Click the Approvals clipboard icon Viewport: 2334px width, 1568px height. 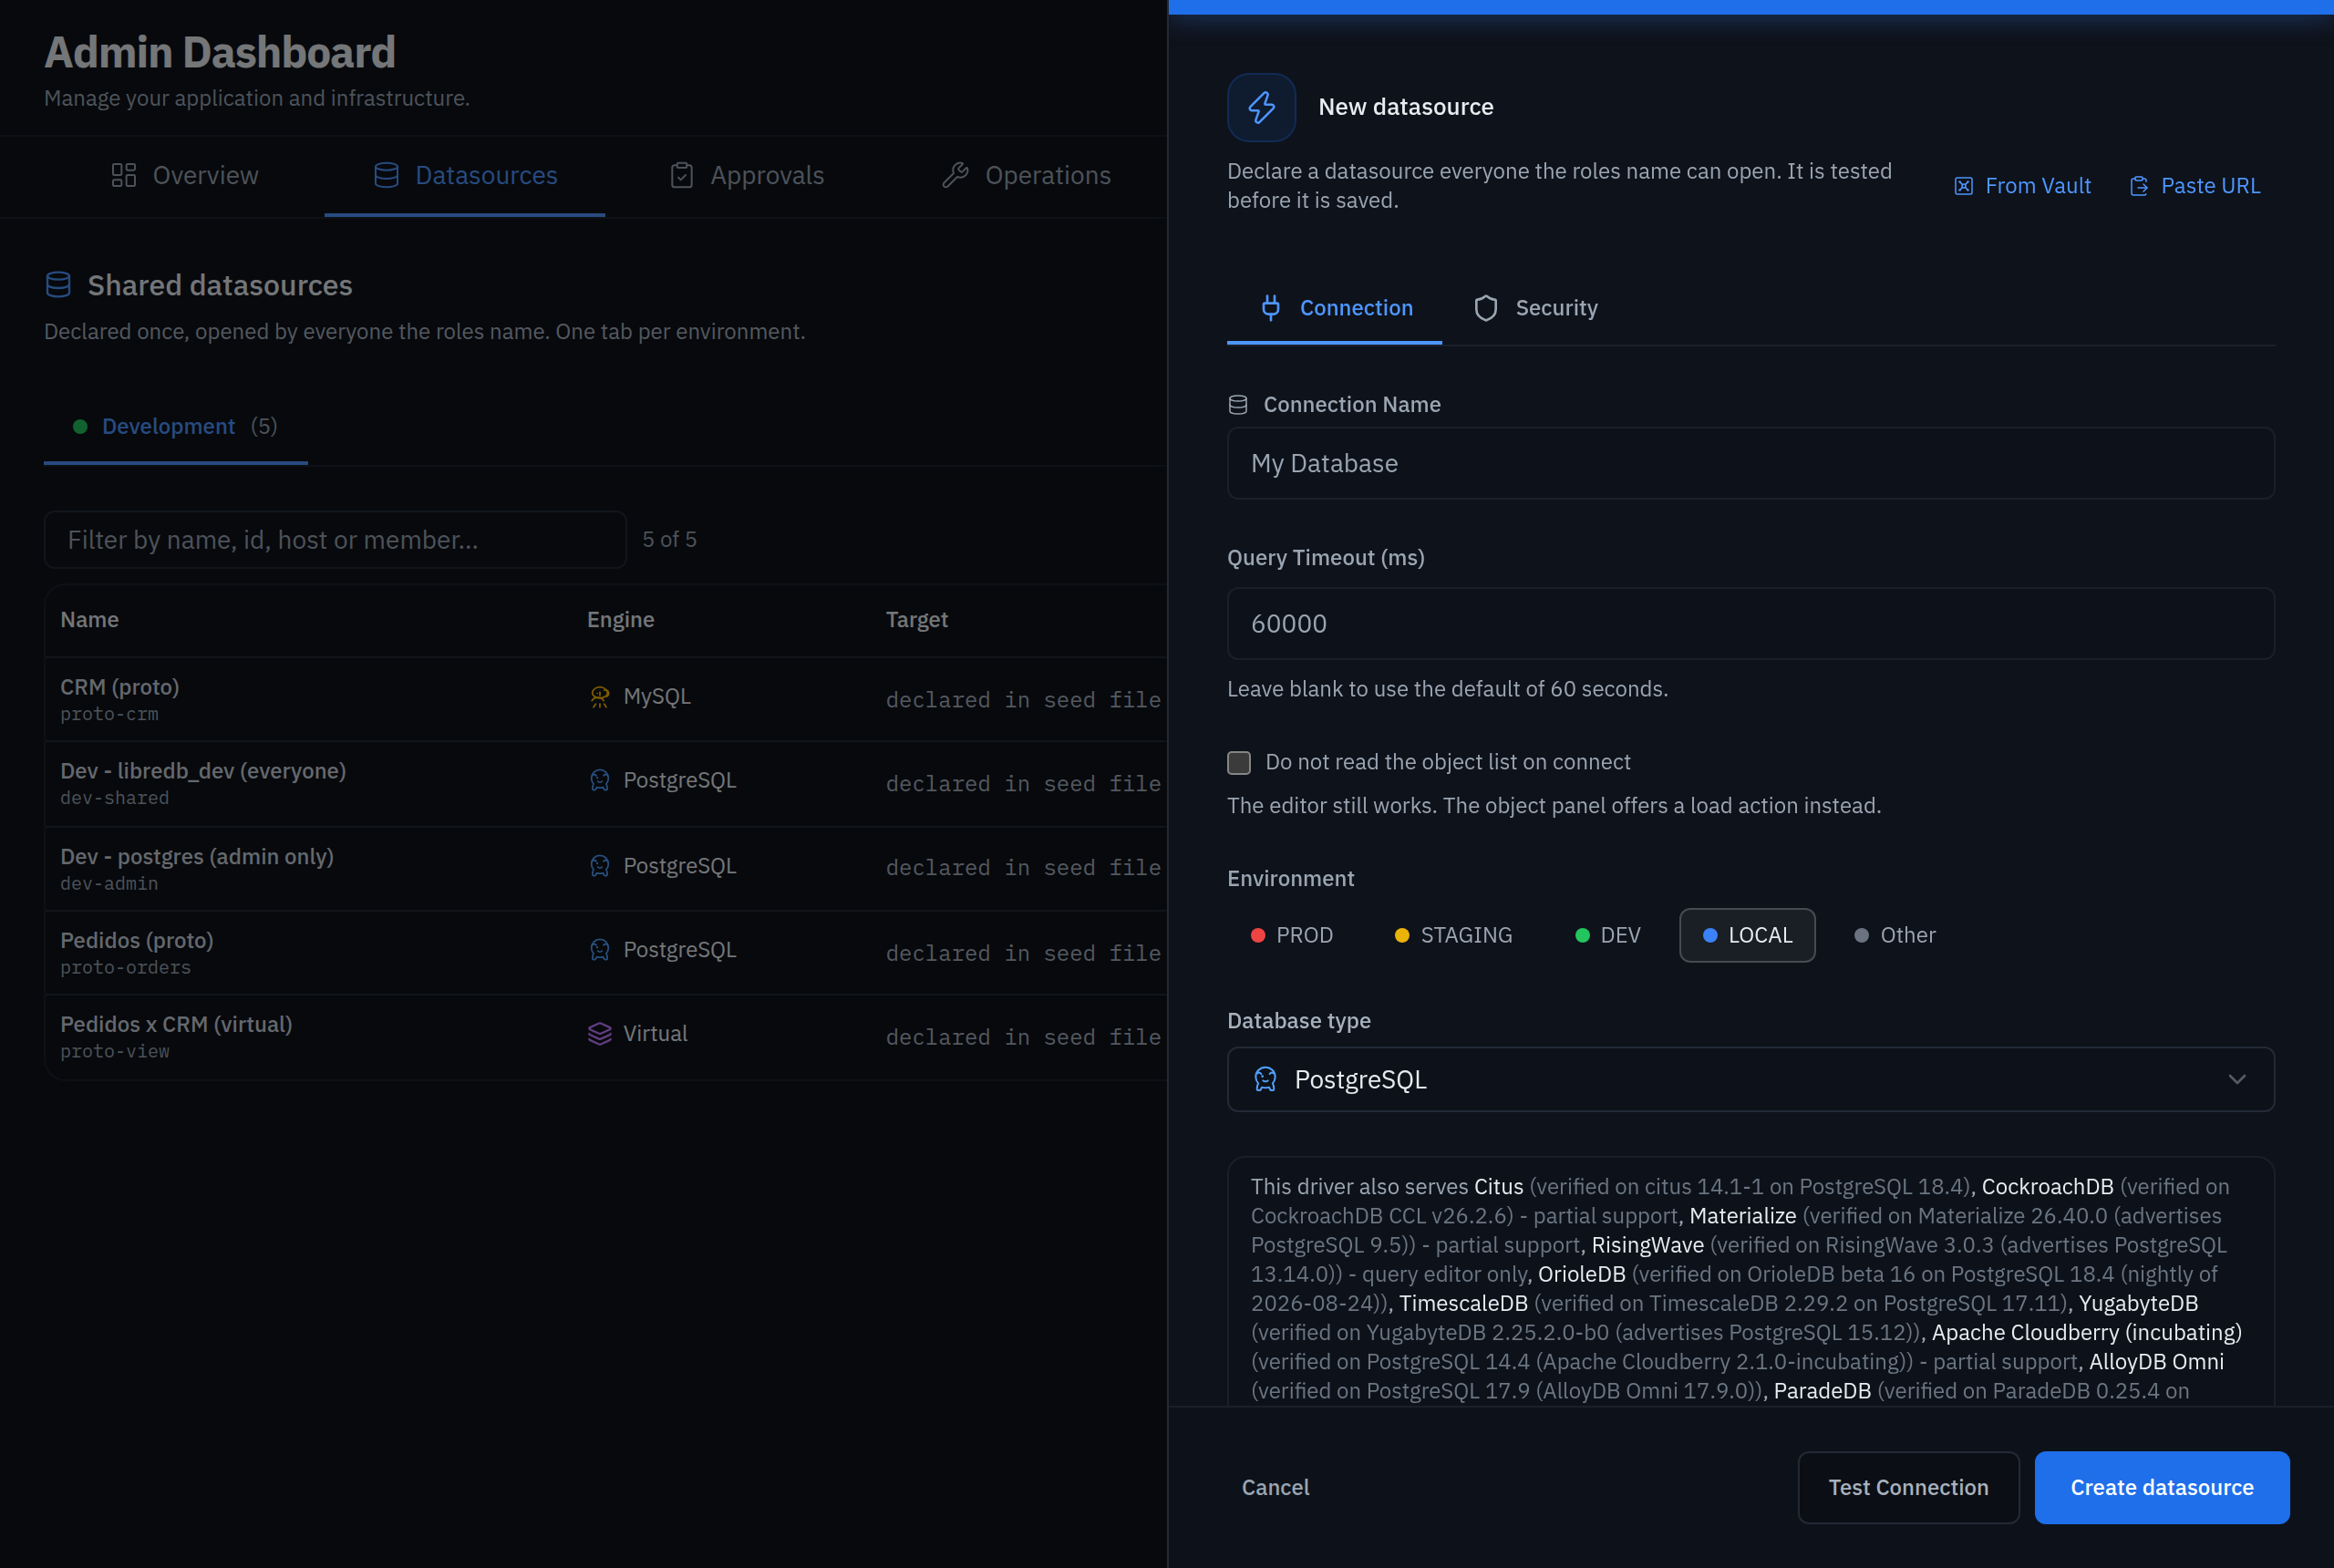tap(681, 176)
